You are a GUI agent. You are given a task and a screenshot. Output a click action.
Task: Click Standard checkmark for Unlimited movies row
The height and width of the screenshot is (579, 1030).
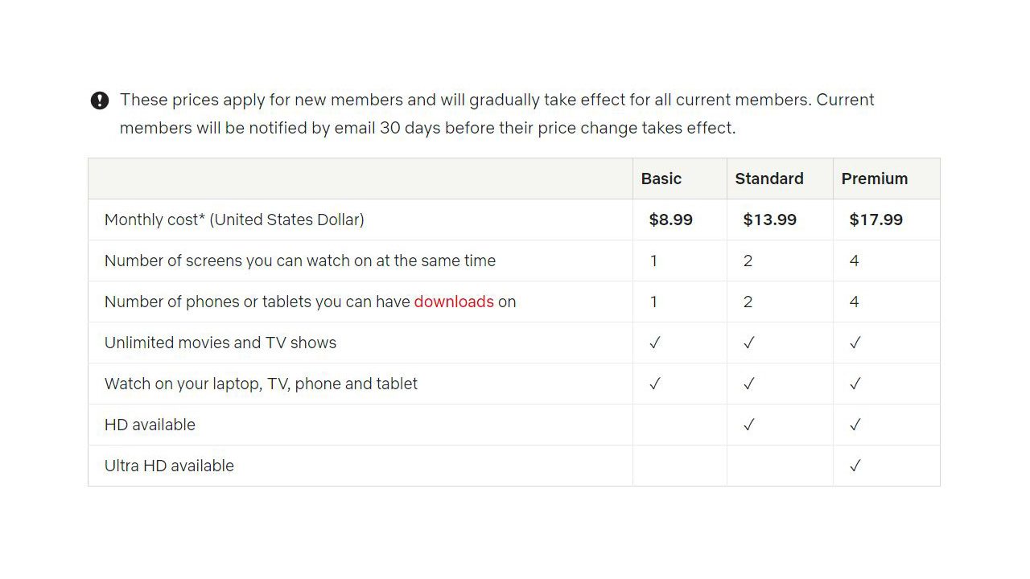(748, 343)
